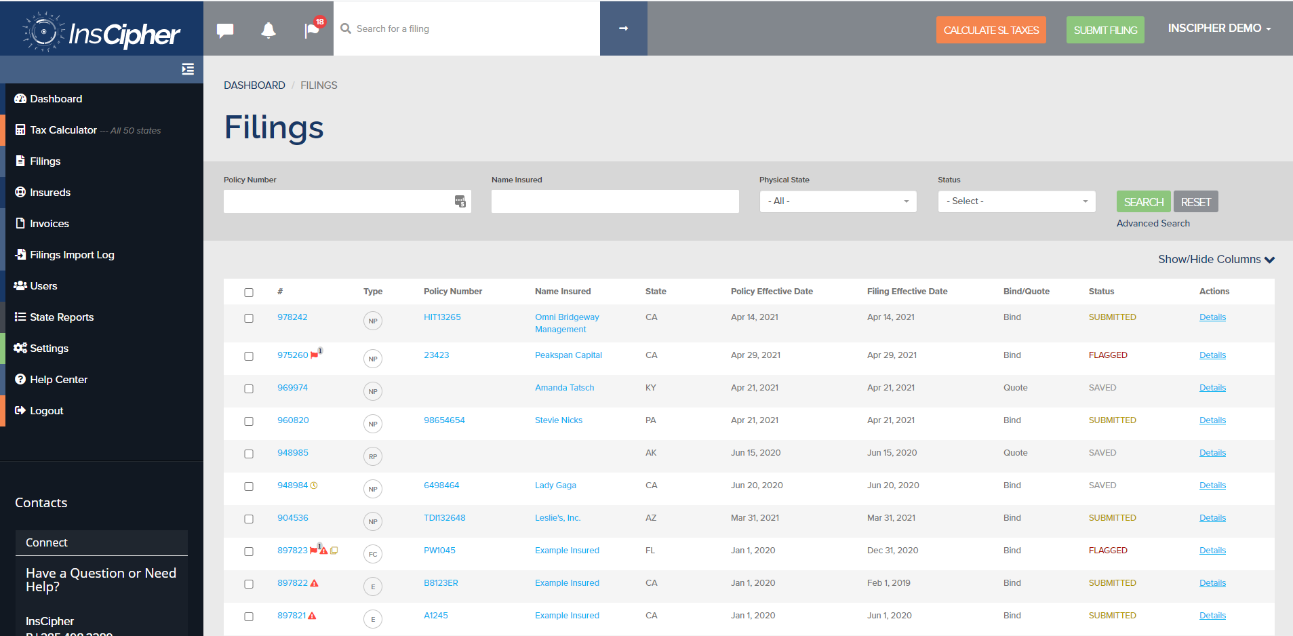Open the Physical State dropdown

(838, 201)
